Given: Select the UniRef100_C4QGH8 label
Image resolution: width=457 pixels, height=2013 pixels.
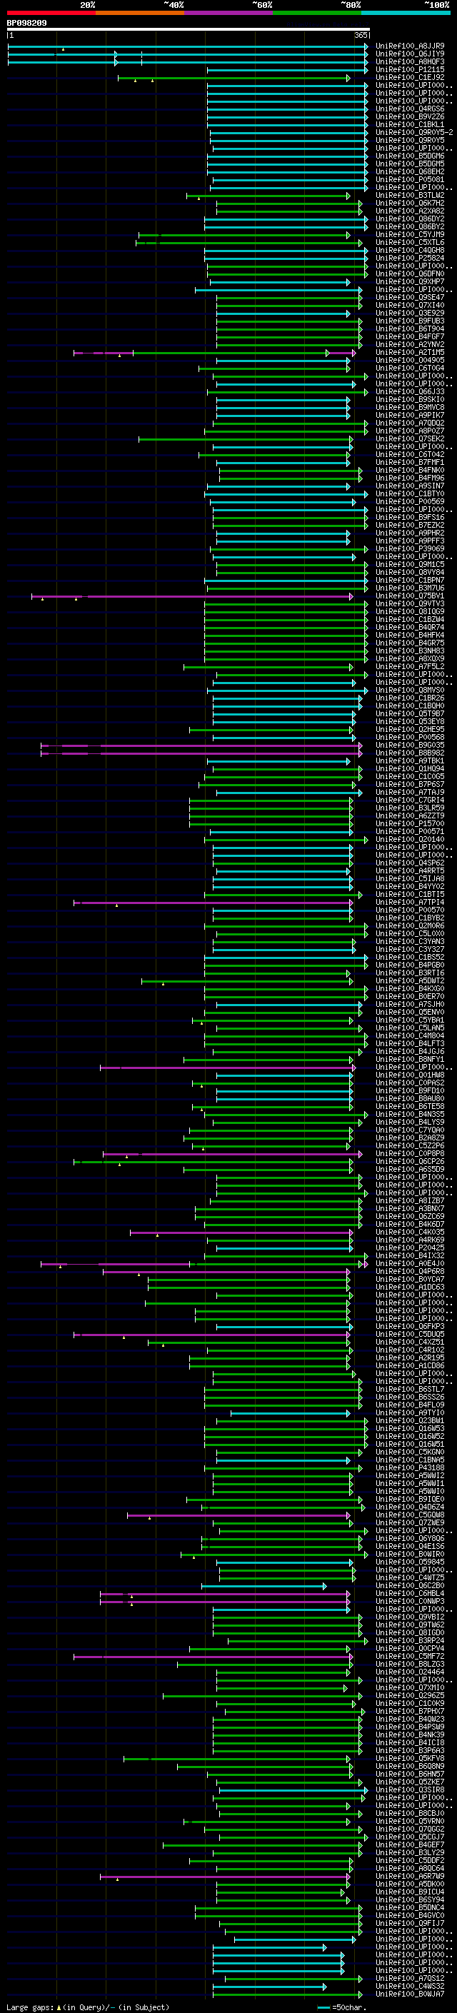Looking at the screenshot, I should (410, 250).
